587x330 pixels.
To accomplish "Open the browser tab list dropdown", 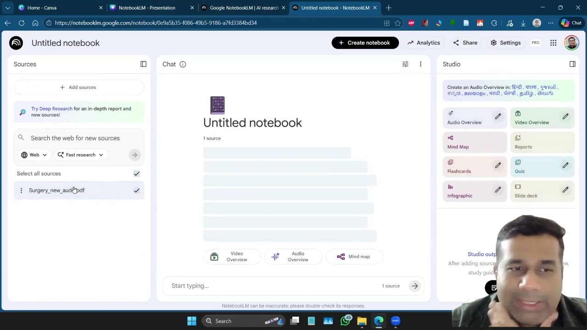I will tap(7, 8).
